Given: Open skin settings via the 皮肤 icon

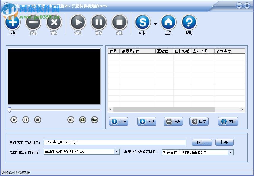Looking at the screenshot, I should click(x=143, y=23).
